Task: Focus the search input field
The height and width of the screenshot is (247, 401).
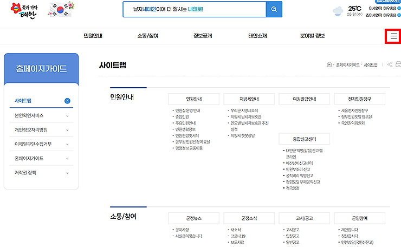Action: [x=195, y=9]
